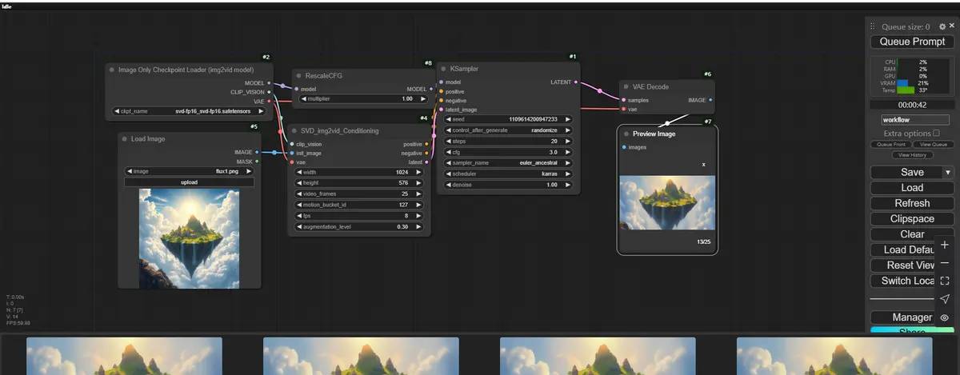The width and height of the screenshot is (960, 375).
Task: Click the navigation arrow icon
Action: click(x=945, y=298)
